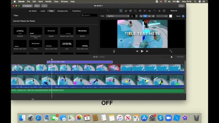The width and height of the screenshot is (219, 123).
Task: Click the magic wand Enhance icon
Action: 108,11
